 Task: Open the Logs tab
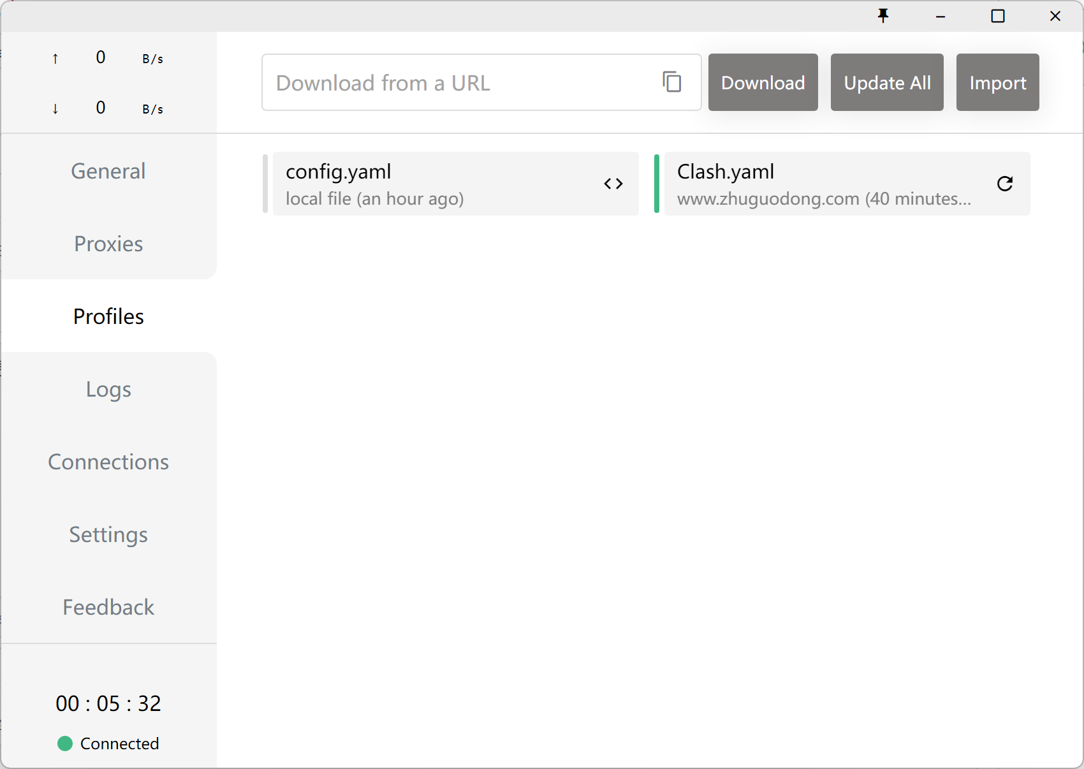point(108,389)
